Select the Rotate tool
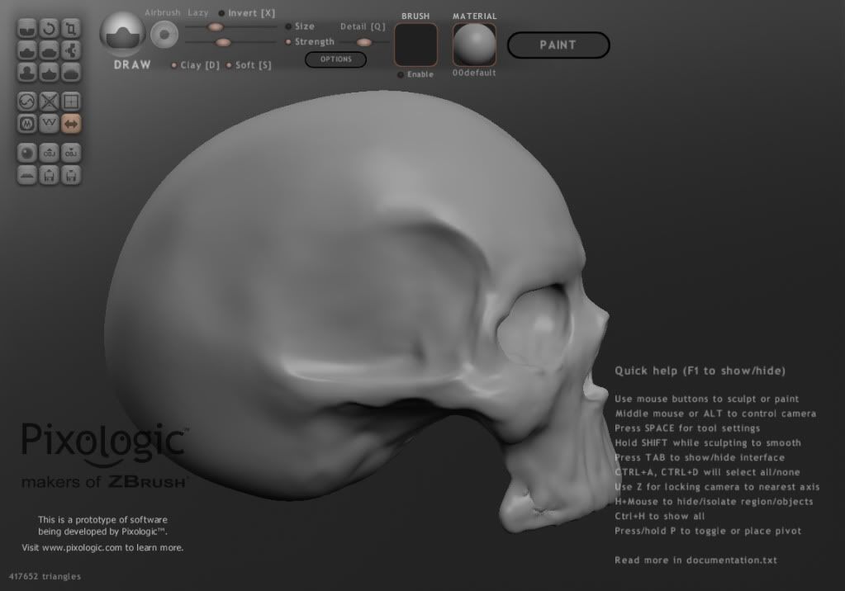Image resolution: width=845 pixels, height=591 pixels. [50, 29]
